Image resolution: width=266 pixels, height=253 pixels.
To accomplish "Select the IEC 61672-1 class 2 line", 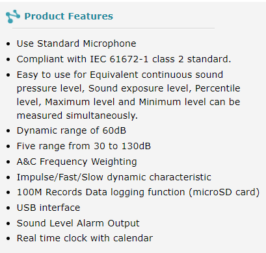I will (124, 59).
